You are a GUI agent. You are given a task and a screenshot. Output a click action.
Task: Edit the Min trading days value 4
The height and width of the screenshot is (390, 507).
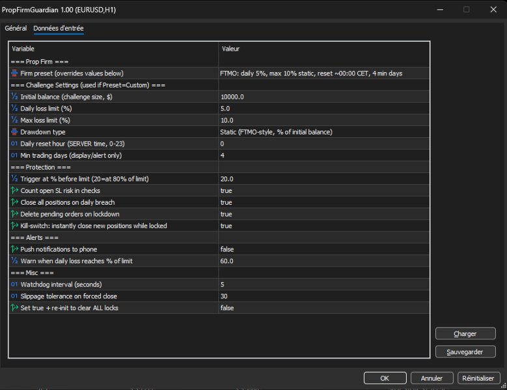[324, 155]
